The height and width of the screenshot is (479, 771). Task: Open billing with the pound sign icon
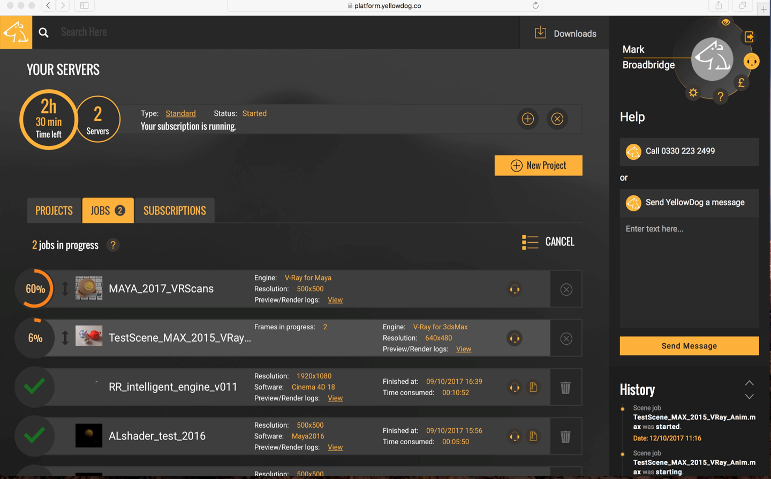(x=741, y=83)
